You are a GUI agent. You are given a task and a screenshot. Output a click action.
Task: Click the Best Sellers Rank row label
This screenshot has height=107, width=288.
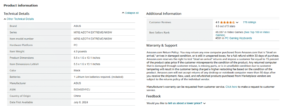point(159,33)
